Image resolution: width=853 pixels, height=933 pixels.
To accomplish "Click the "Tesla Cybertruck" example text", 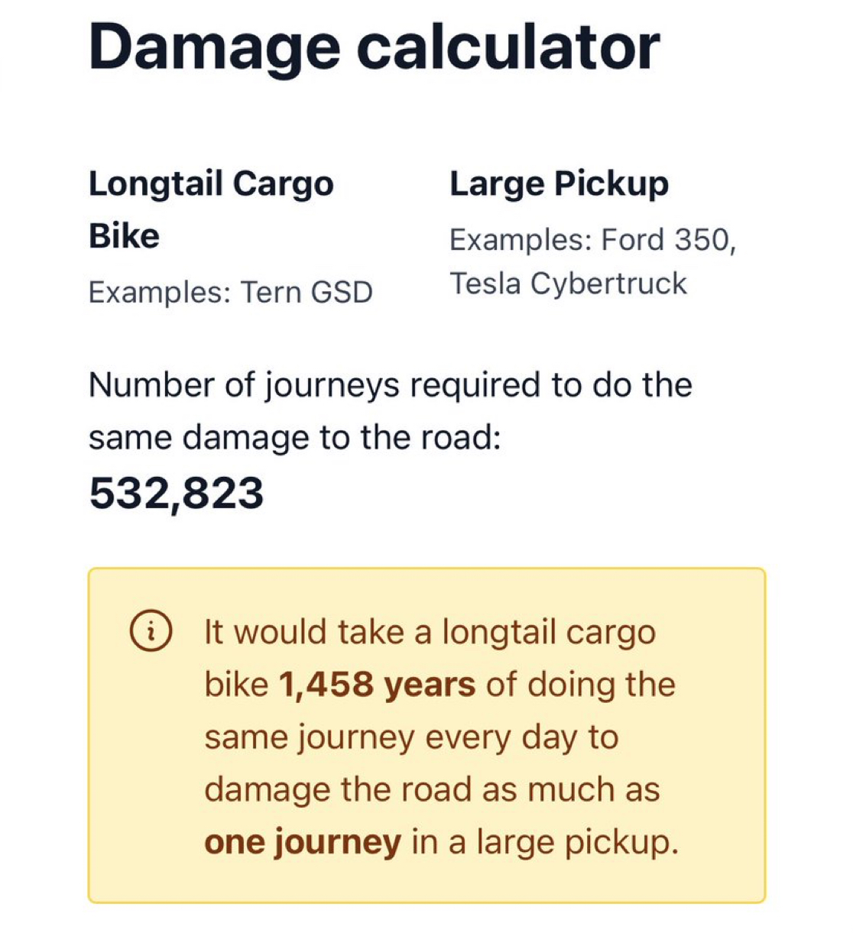I will pos(568,283).
